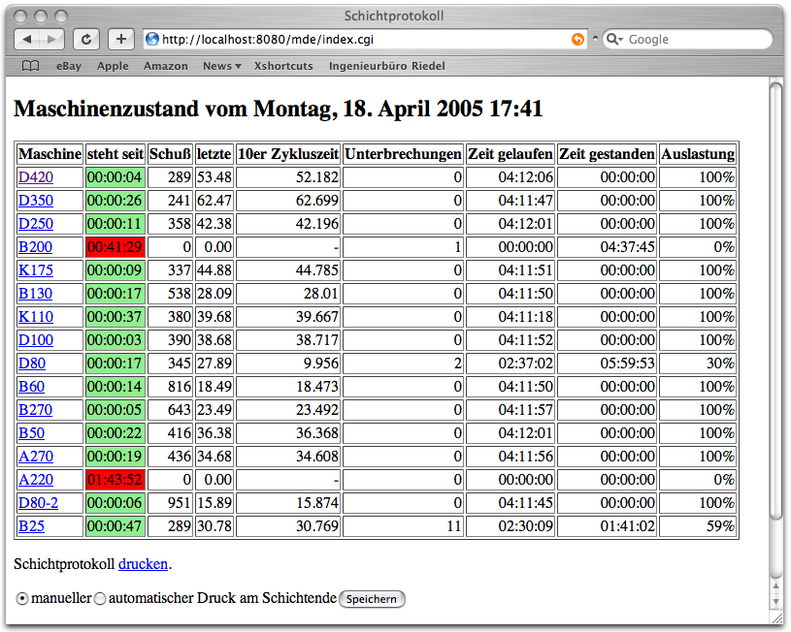Click the red 00:41:29 status cell
The image size is (791, 632).
coord(115,247)
